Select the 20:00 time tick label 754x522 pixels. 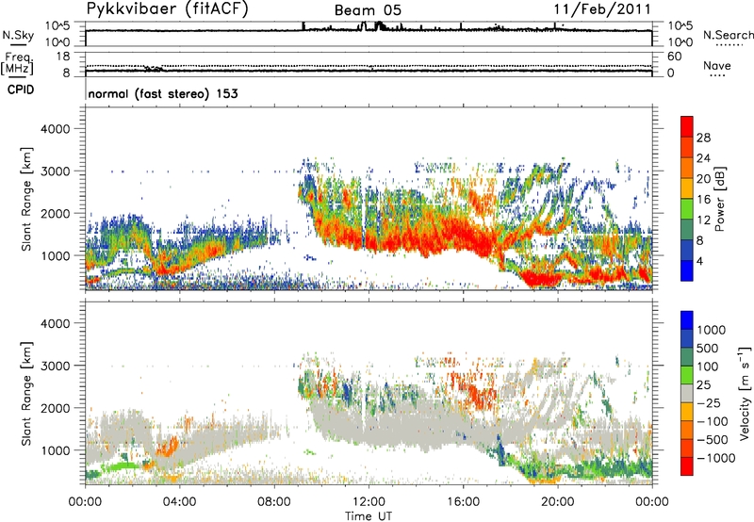click(x=558, y=502)
